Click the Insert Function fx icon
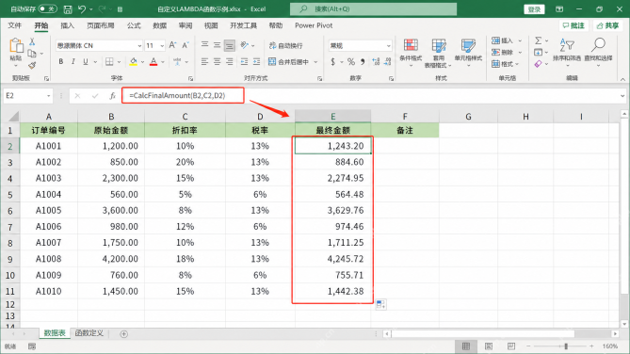This screenshot has height=354, width=630. pos(112,96)
